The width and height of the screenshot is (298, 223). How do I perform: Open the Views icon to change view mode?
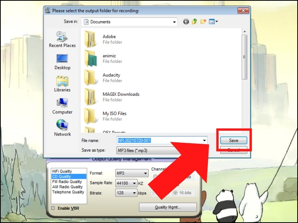[x=212, y=22]
